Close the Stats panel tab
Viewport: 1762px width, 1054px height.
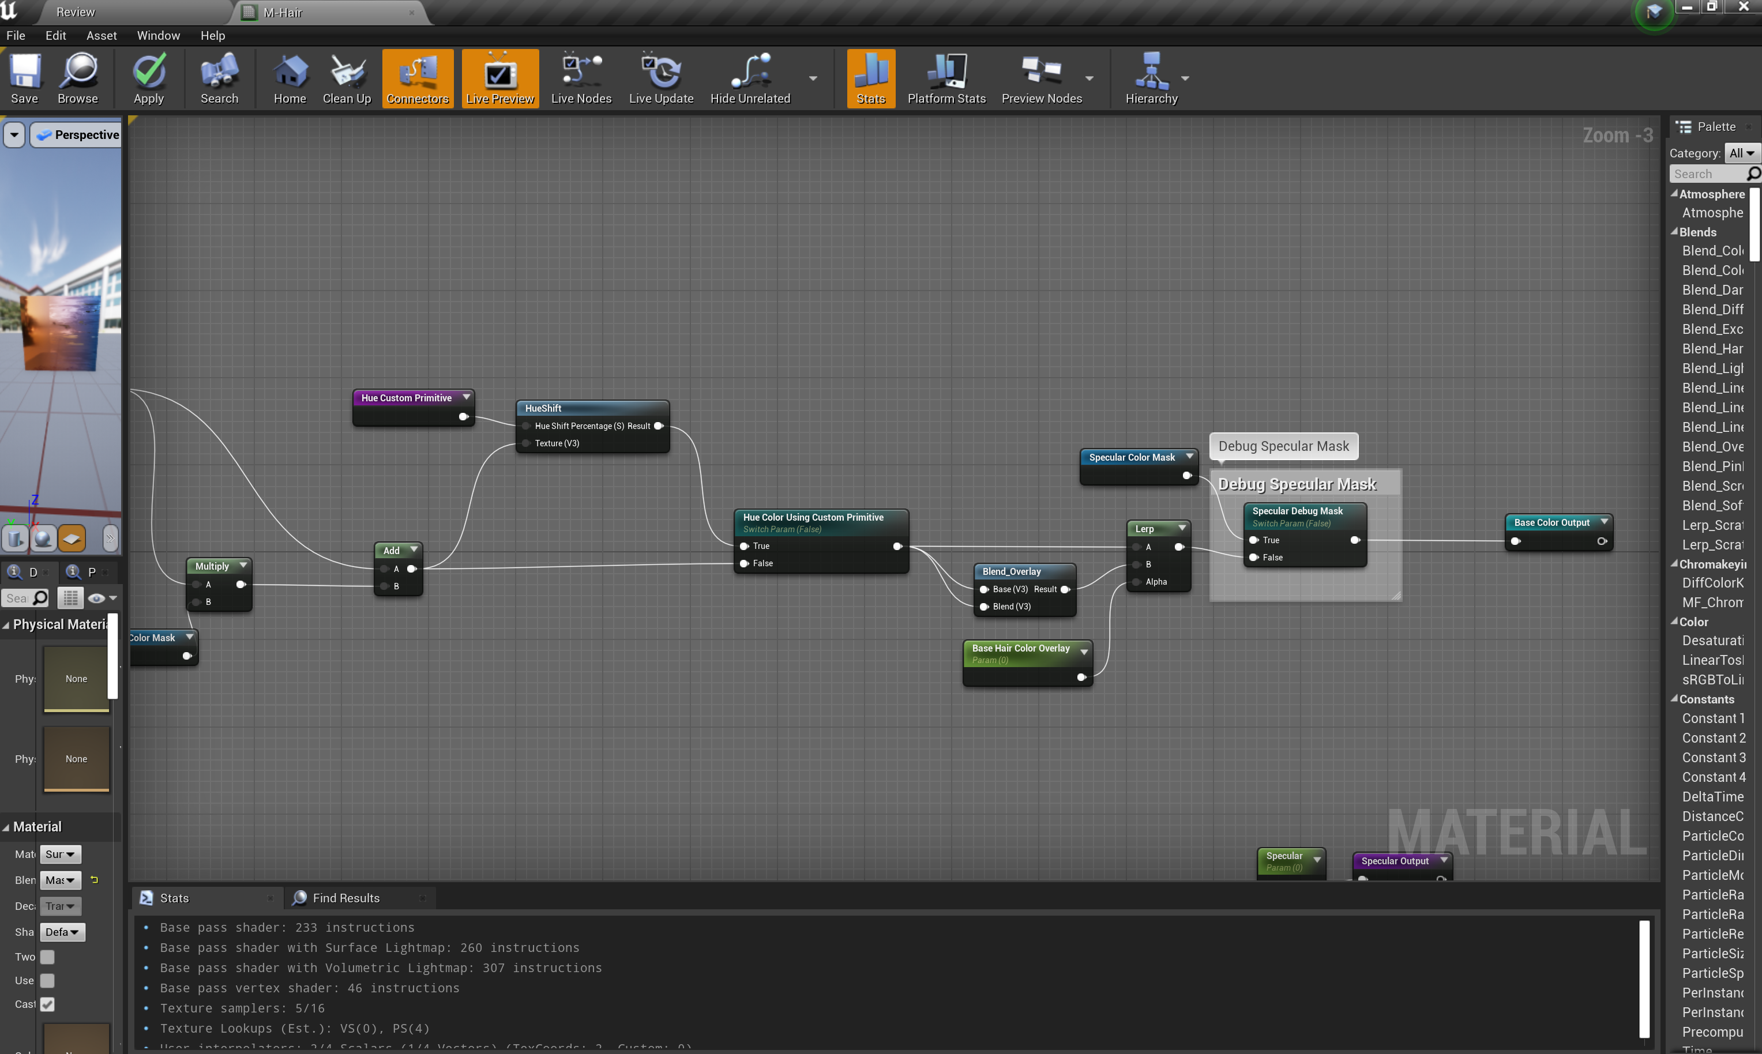270,898
